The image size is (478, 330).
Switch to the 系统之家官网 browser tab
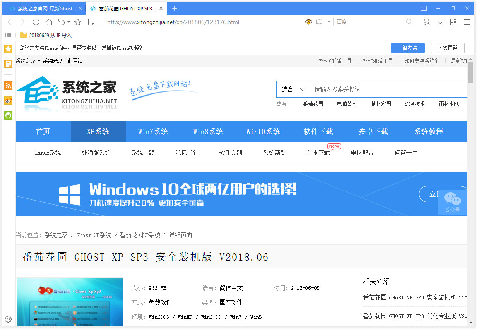click(46, 8)
